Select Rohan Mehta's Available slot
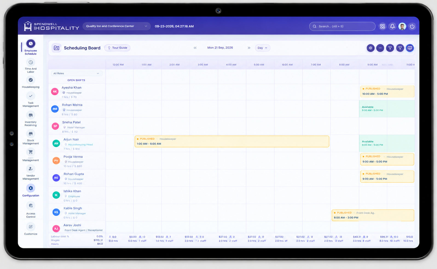This screenshot has width=437, height=269. (x=387, y=109)
